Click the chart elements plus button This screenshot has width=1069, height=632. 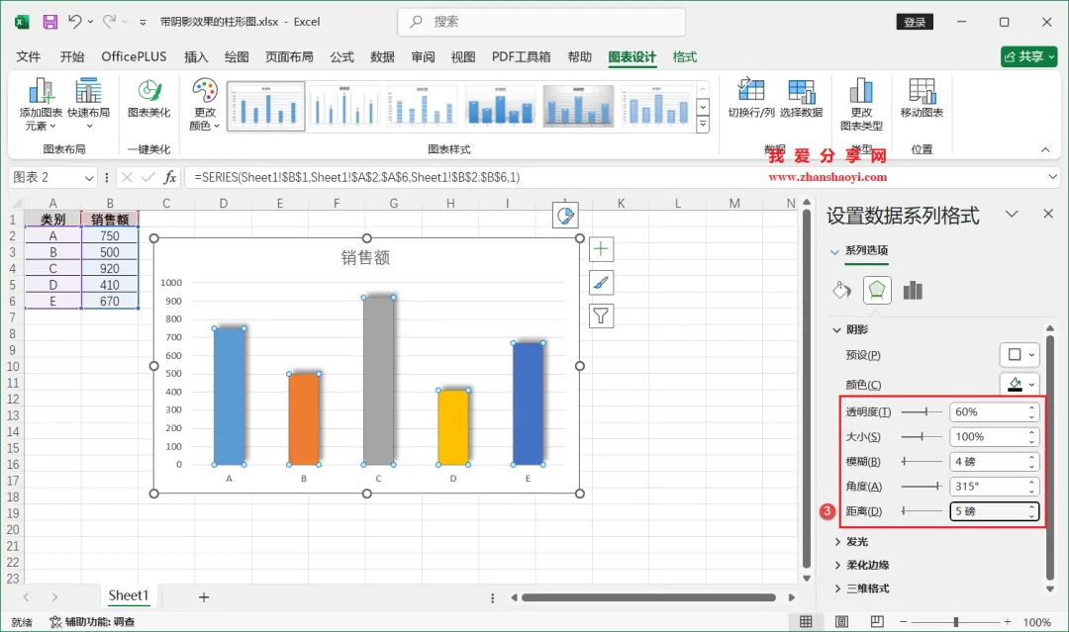601,249
